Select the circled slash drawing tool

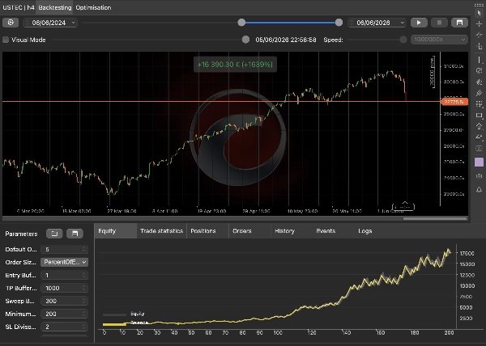coord(480,71)
